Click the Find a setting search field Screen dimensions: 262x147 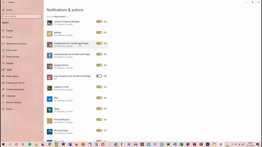pos(22,16)
